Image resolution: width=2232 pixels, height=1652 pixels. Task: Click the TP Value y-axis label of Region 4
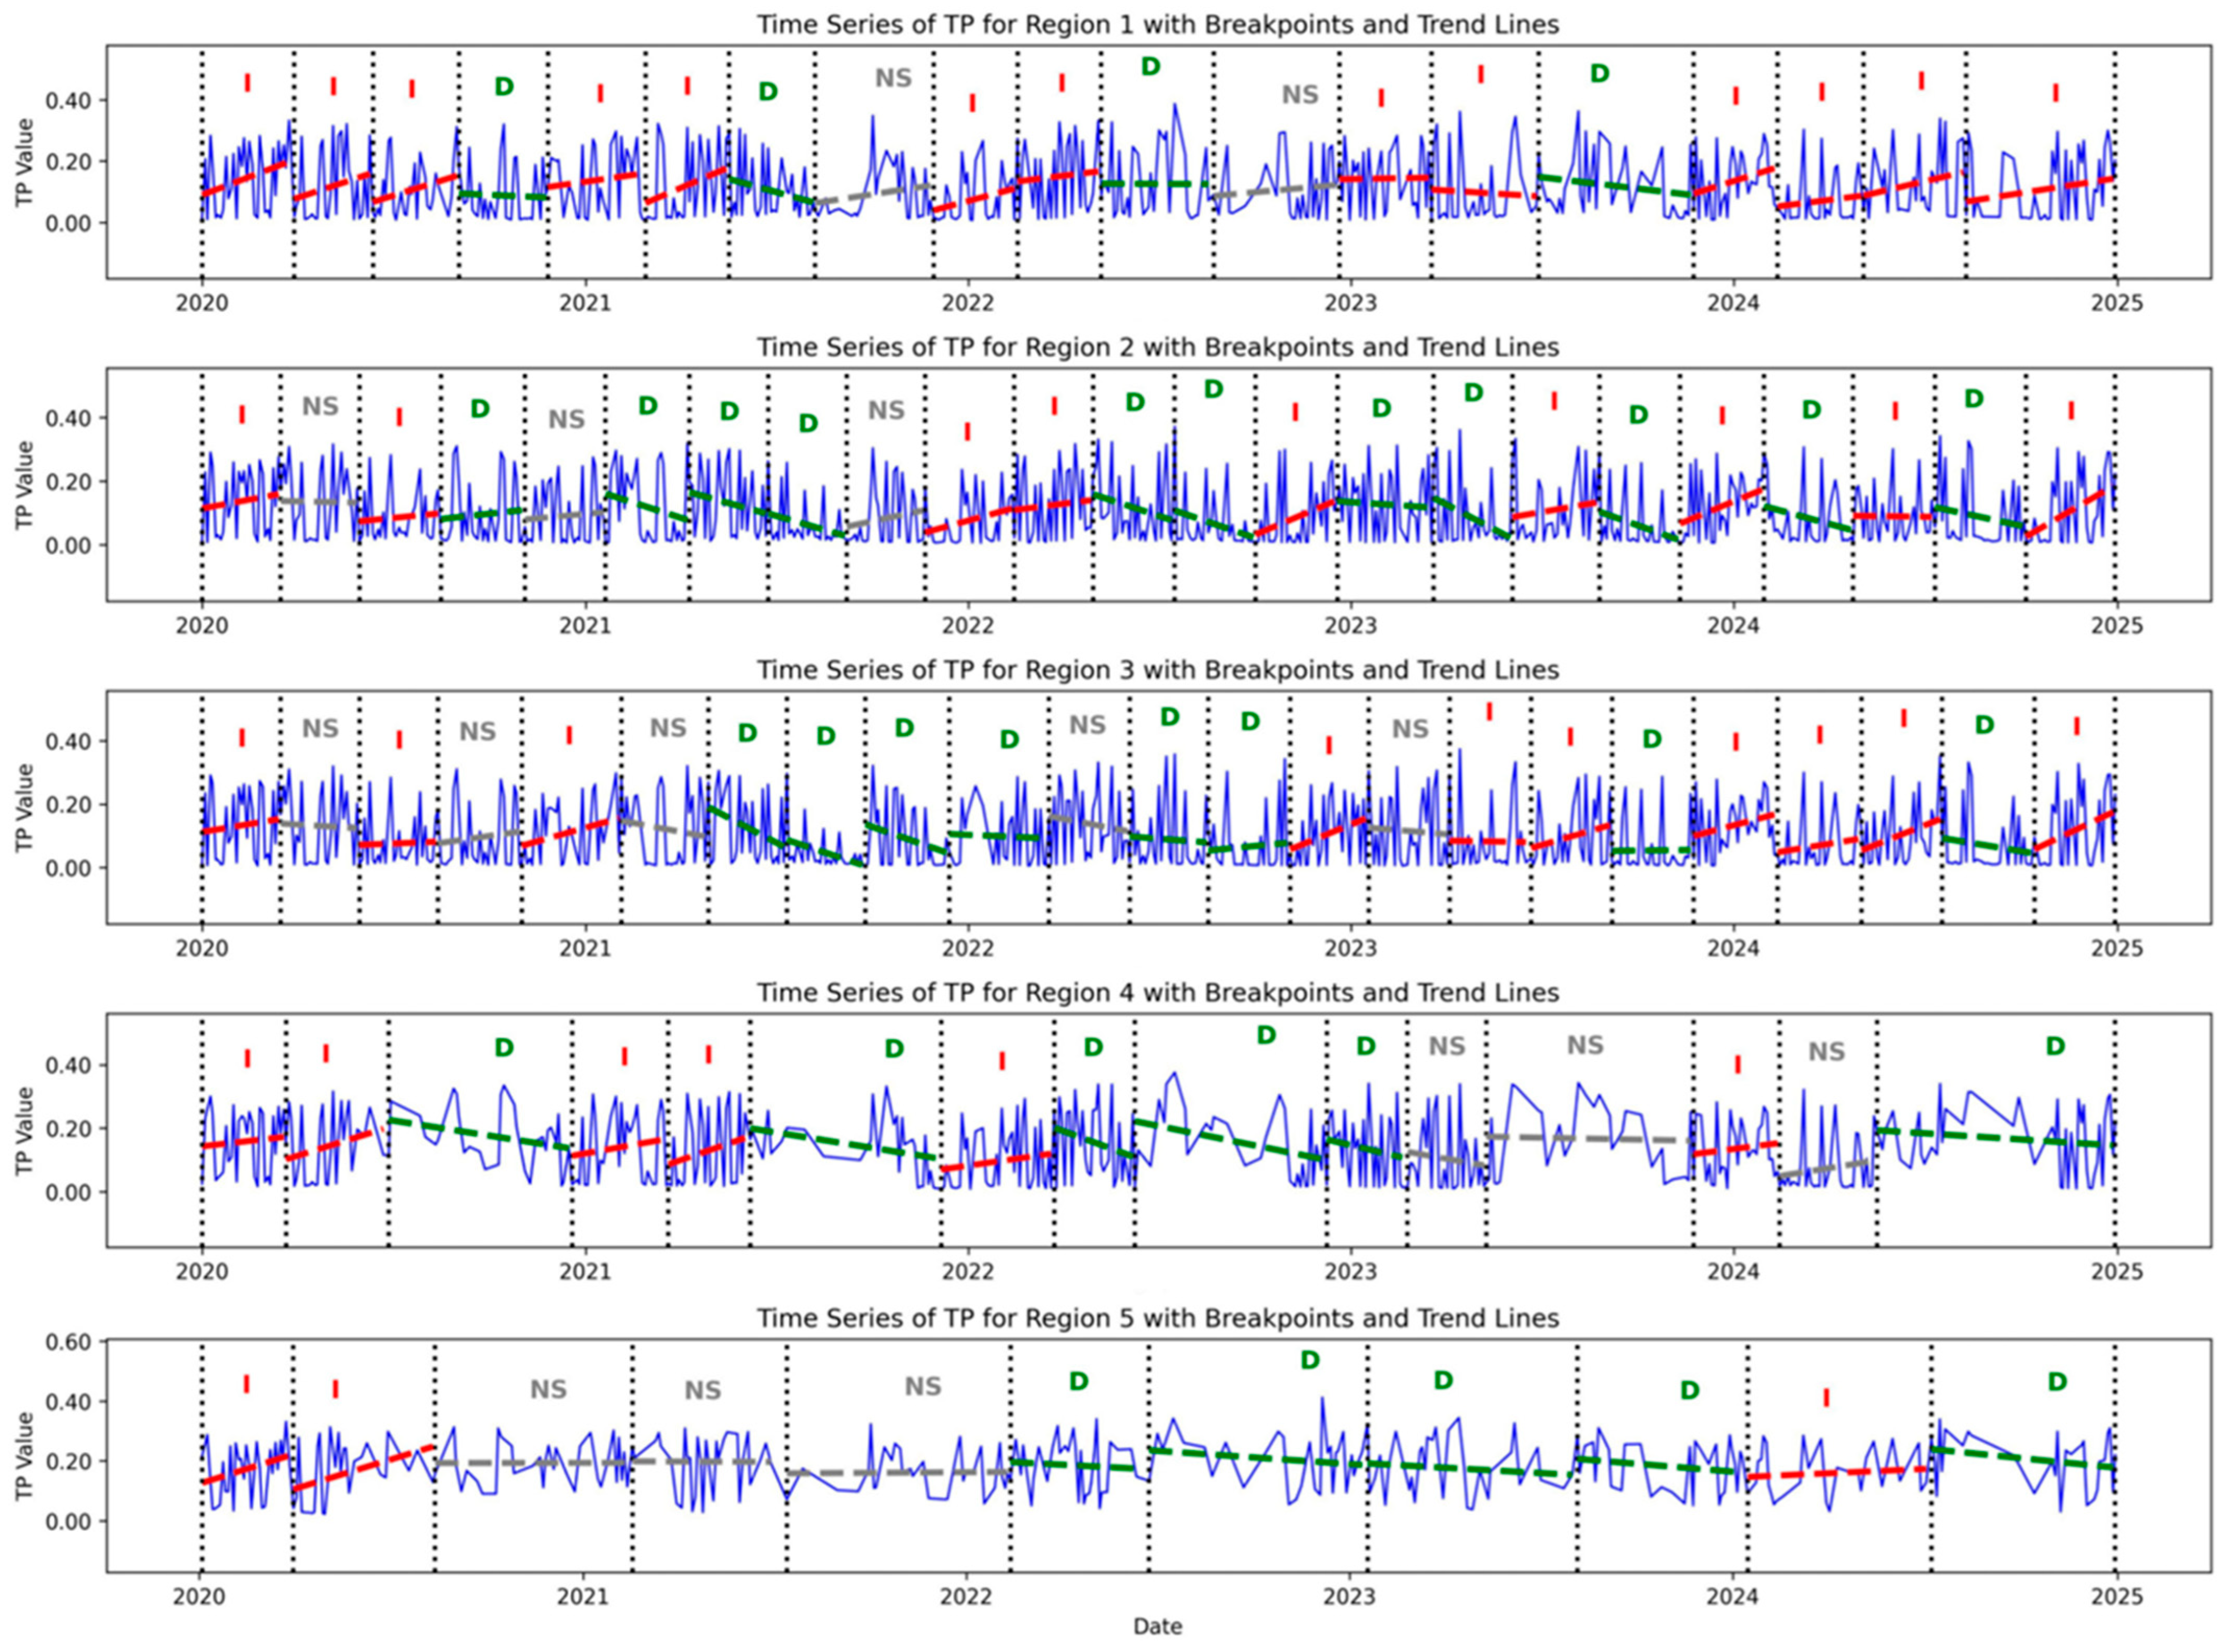click(25, 1130)
